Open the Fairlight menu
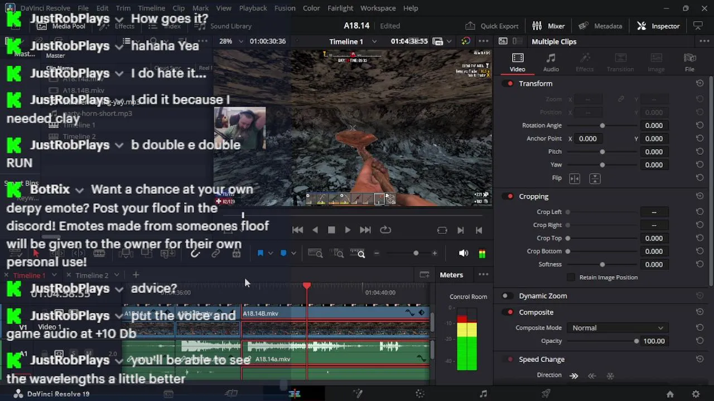 click(340, 8)
